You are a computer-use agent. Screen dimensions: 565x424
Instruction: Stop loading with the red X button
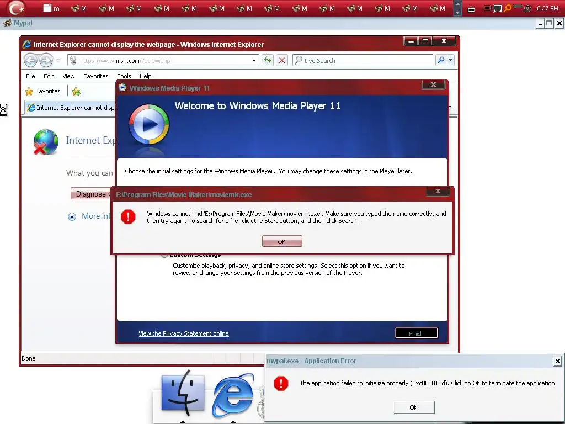(x=282, y=60)
